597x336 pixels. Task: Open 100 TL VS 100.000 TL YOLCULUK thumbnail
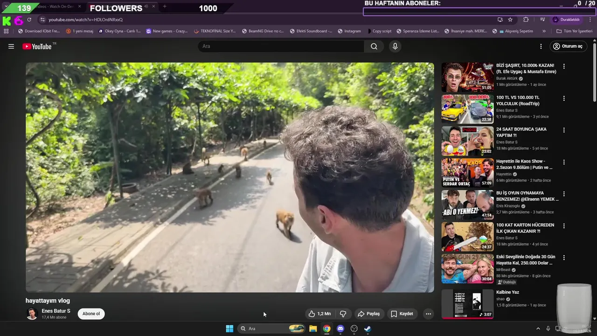[467, 109]
